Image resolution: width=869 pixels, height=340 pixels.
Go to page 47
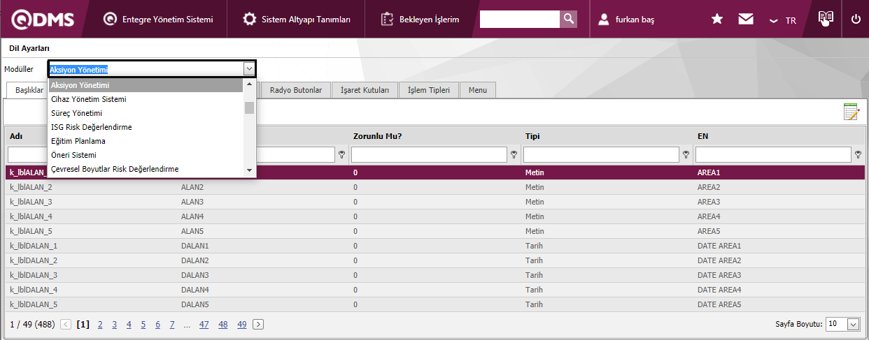pyautogui.click(x=204, y=324)
